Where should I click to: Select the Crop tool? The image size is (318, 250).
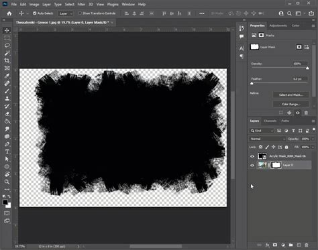point(7,61)
